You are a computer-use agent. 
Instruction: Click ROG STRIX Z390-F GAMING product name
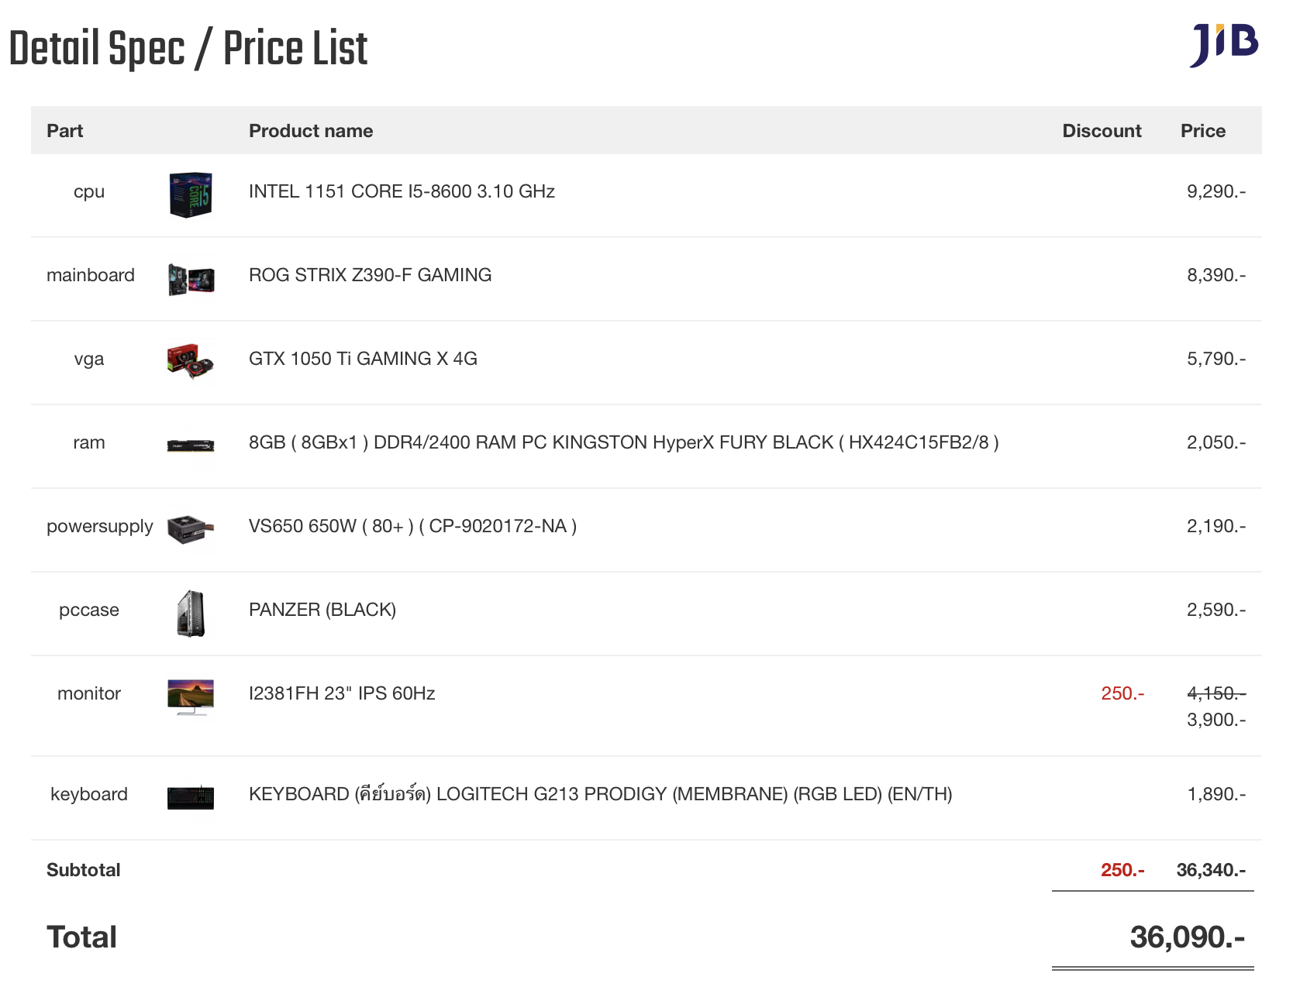pos(370,275)
